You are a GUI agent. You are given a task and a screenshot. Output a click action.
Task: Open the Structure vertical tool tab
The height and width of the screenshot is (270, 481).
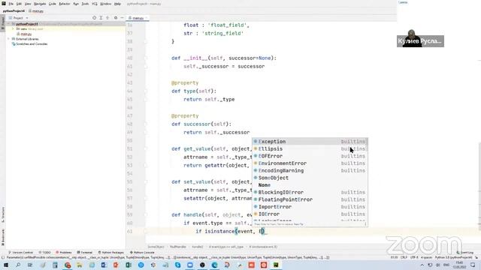coord(3,214)
